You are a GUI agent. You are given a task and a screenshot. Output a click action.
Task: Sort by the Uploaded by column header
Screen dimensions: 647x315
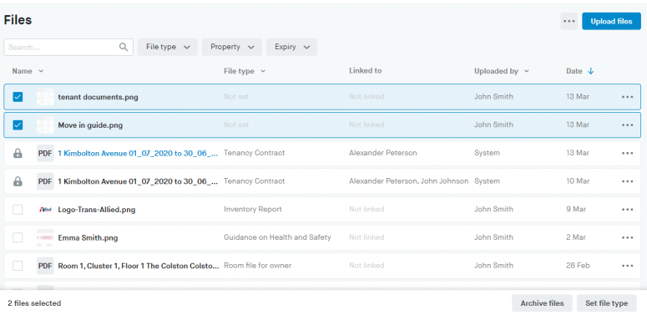tap(502, 71)
